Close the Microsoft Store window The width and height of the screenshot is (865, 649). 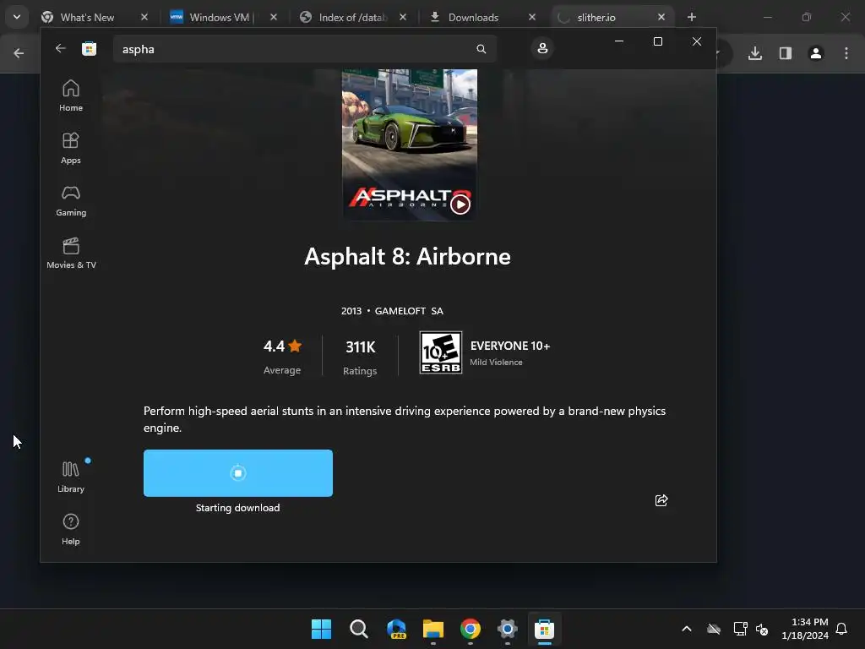click(x=697, y=41)
